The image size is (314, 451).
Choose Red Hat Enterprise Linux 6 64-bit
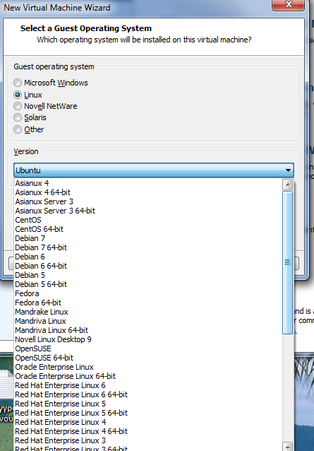71,394
